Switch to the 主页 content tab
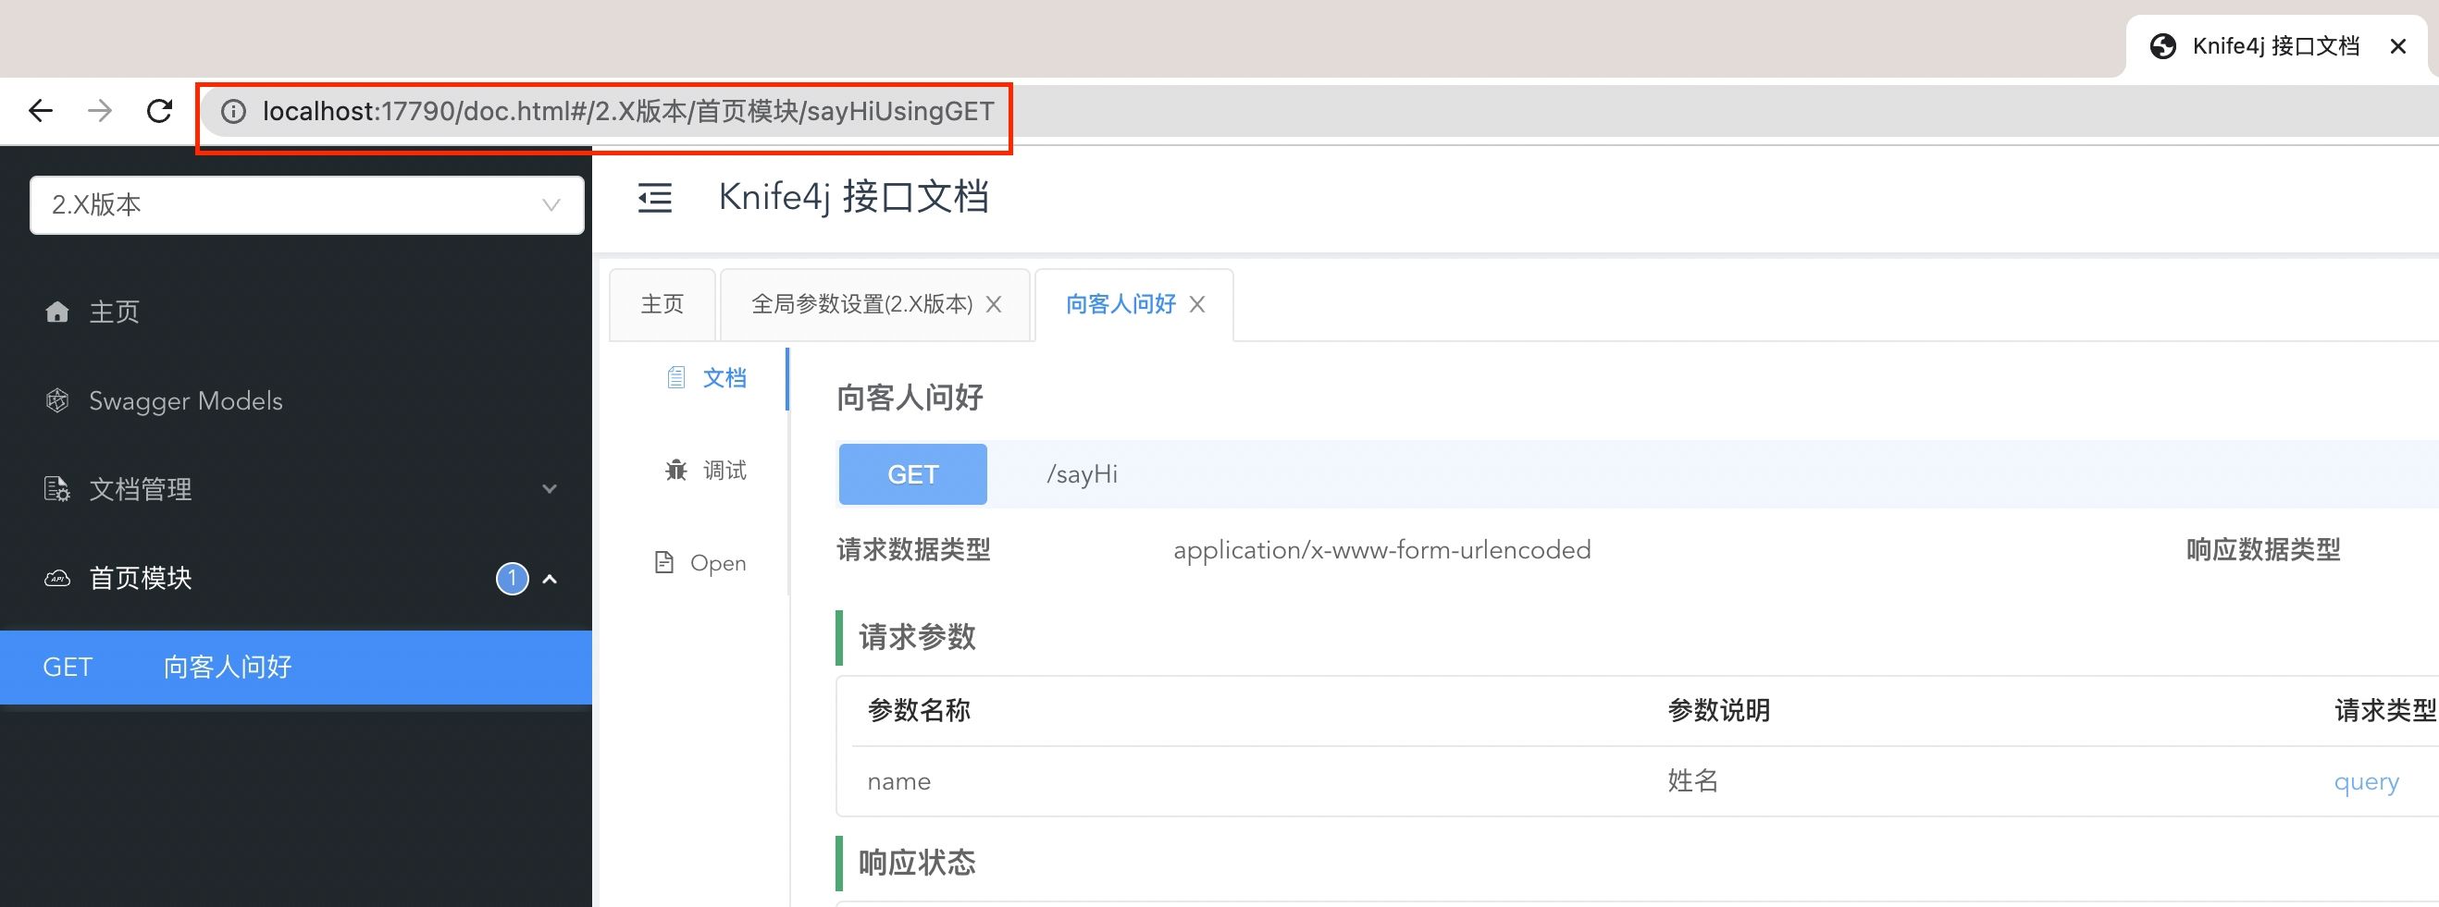The image size is (2439, 907). coord(662,304)
